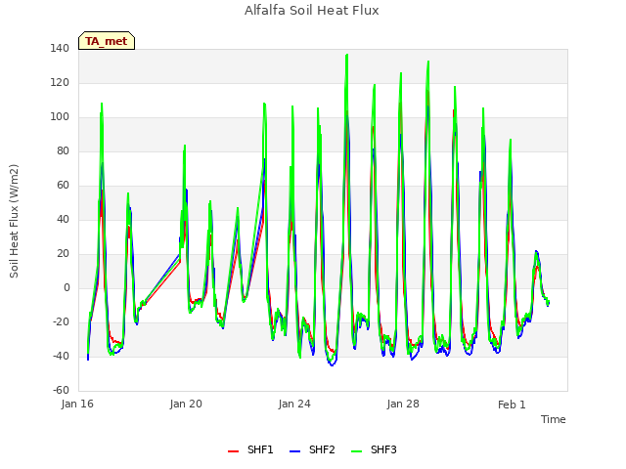626x469 pixels.
Task: Click the Jan 24 x-axis label
Action: pyautogui.click(x=294, y=404)
